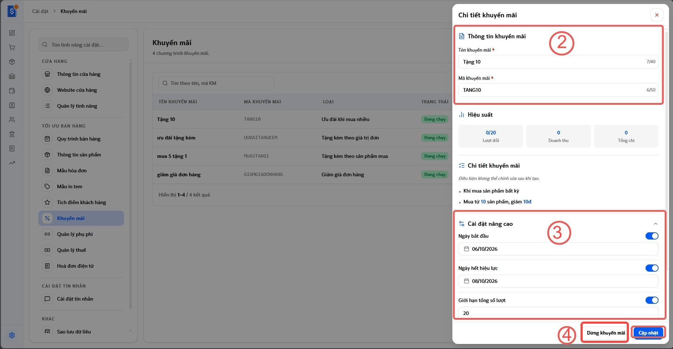Click the Tên khuyến mãi input field
The image size is (673, 349).
pyautogui.click(x=558, y=62)
